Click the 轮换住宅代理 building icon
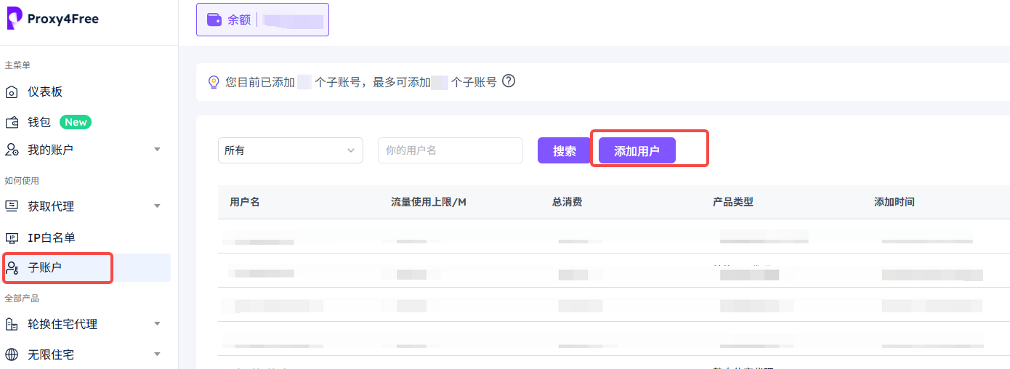The height and width of the screenshot is (369, 1010). (12, 324)
